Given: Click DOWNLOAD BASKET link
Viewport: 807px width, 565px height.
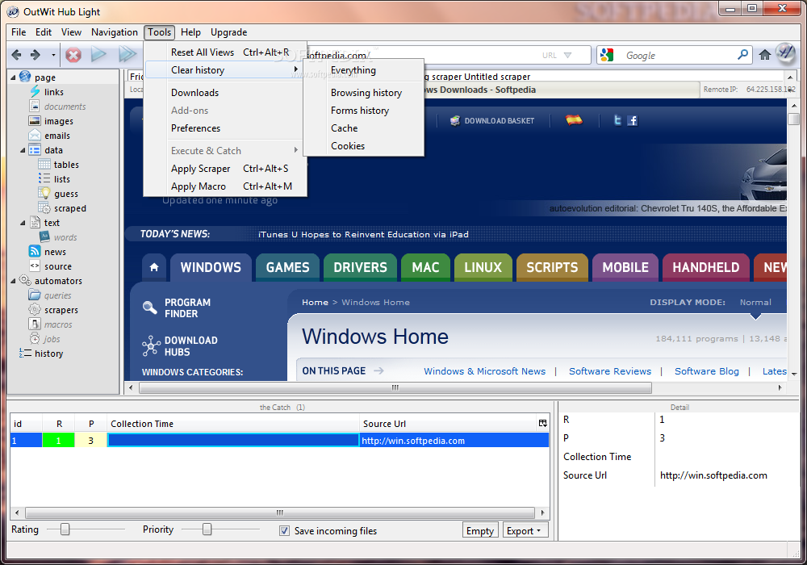Looking at the screenshot, I should tap(492, 120).
